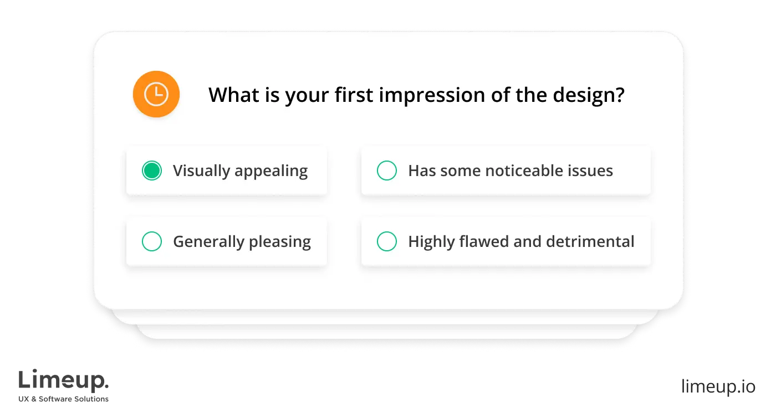Select the Generally pleasing radio button
This screenshot has height=413, width=776.
(x=152, y=241)
